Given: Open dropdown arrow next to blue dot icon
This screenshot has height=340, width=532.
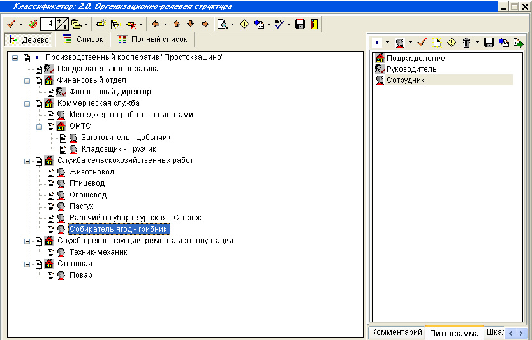Looking at the screenshot, I should coord(387,43).
